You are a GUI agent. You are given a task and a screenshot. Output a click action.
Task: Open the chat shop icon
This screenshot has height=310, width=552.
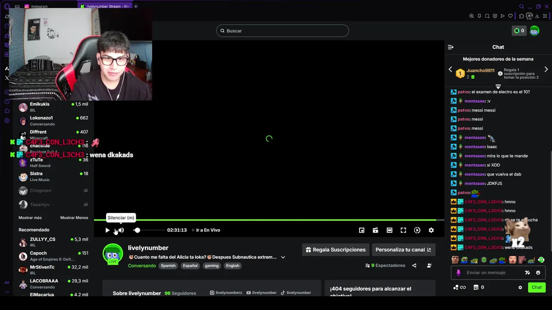(x=476, y=287)
